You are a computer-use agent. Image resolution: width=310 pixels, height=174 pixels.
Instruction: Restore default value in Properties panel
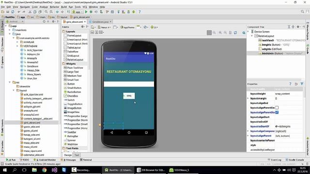[296, 84]
